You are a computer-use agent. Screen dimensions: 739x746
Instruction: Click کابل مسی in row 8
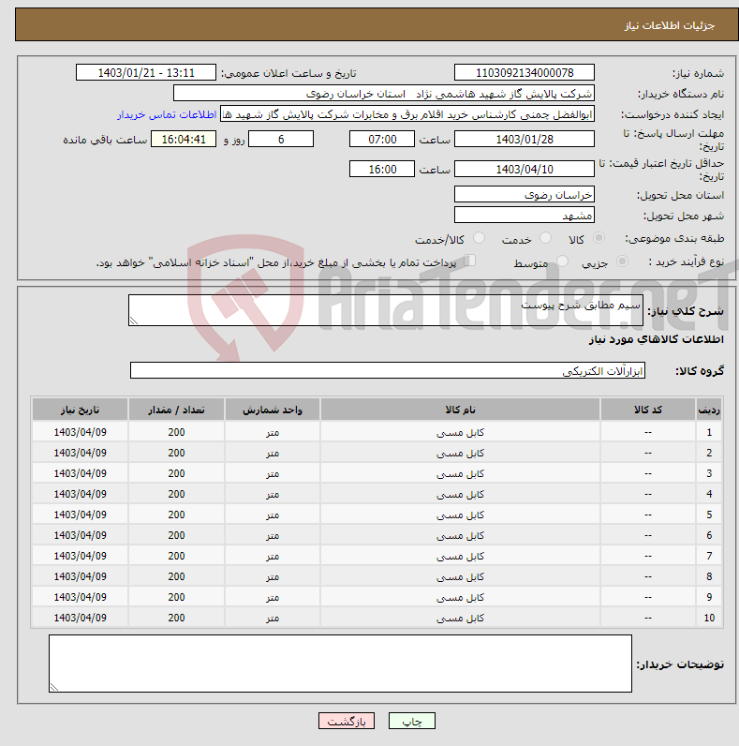(x=460, y=576)
